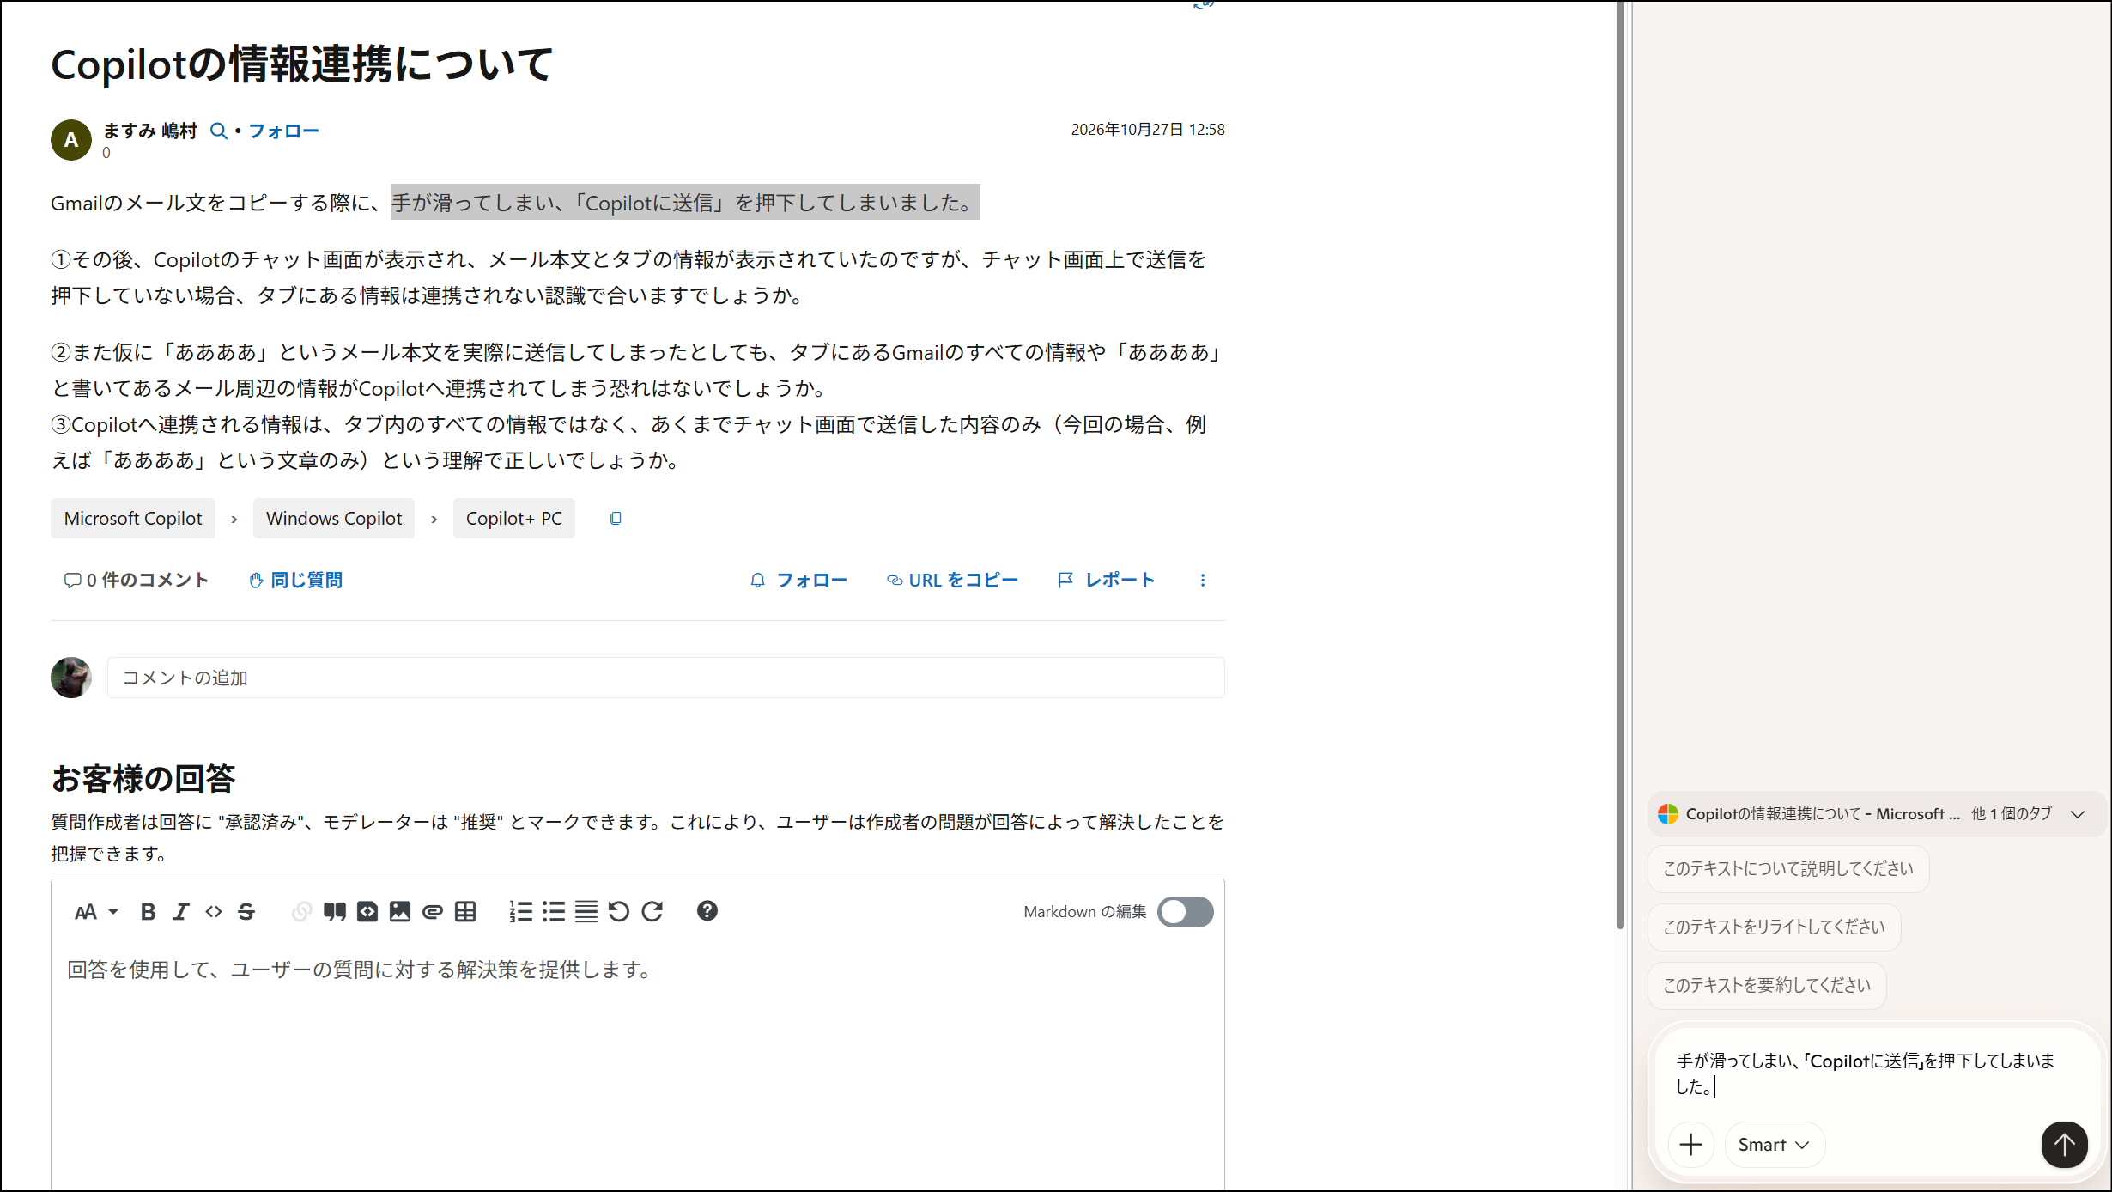Click the search icon next to author name
This screenshot has height=1192, width=2112.
point(219,131)
